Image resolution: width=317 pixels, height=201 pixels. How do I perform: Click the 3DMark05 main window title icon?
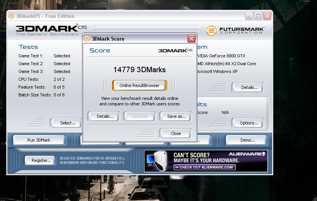[11, 16]
